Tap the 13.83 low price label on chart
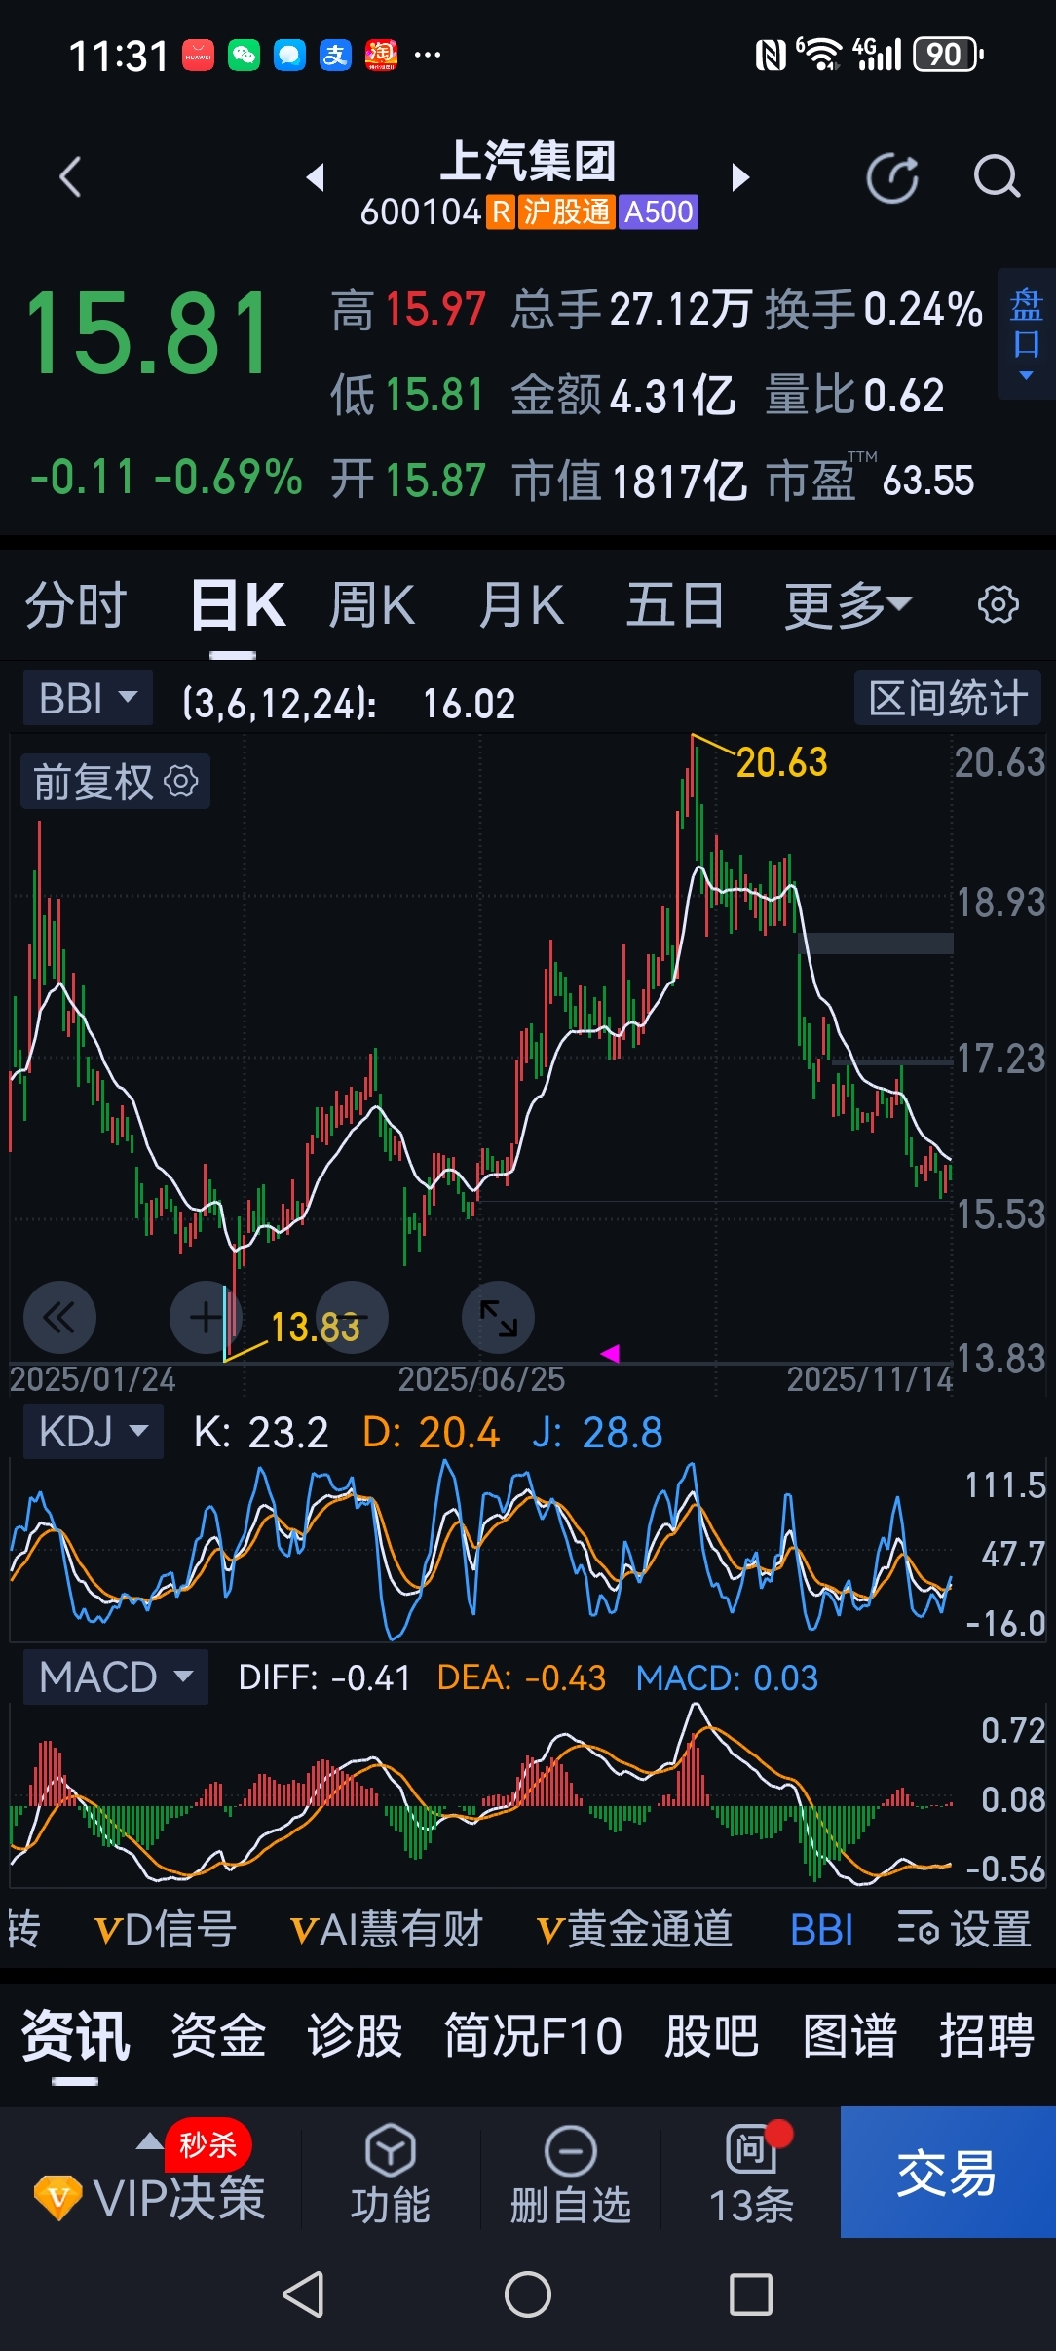 (x=316, y=1328)
